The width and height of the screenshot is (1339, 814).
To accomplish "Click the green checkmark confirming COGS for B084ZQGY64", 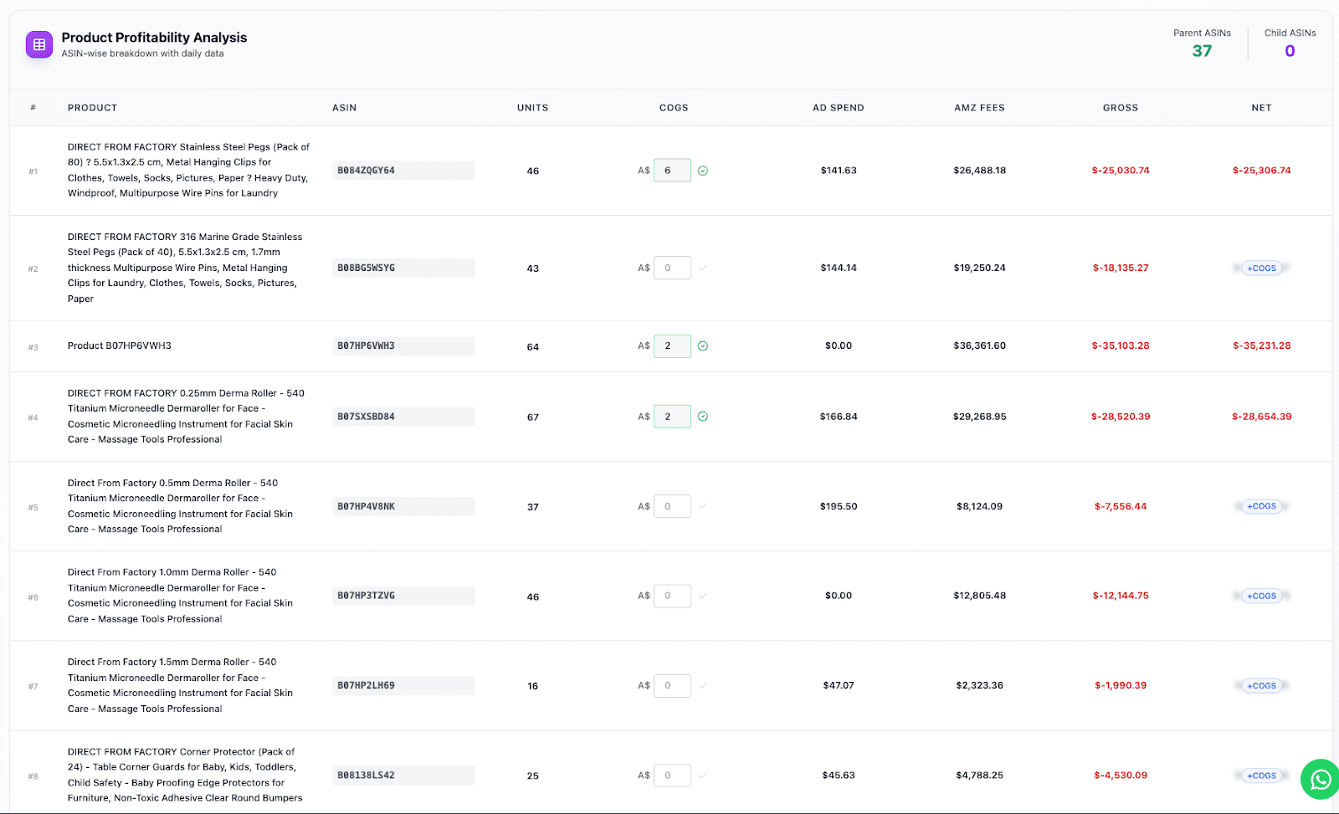I will point(703,170).
